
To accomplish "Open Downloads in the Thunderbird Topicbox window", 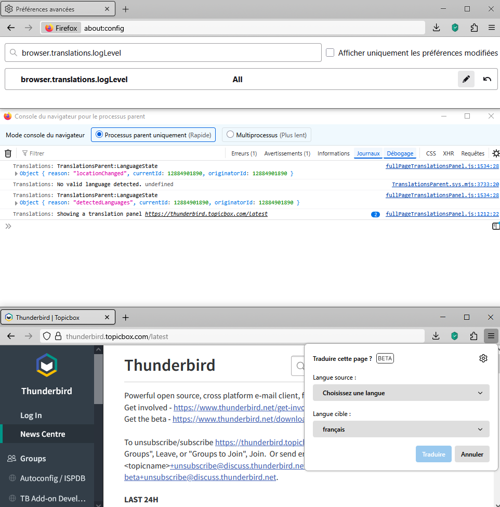I will coord(436,336).
